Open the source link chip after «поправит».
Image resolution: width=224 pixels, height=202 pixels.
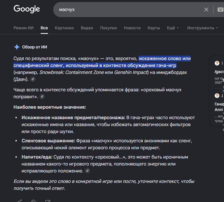pos(42,97)
